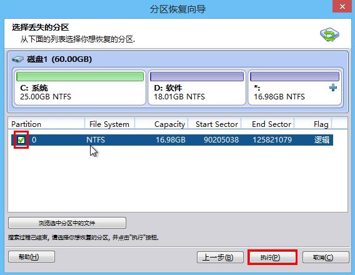
Task: Select the C: 系统 partition block
Action: coord(80,87)
